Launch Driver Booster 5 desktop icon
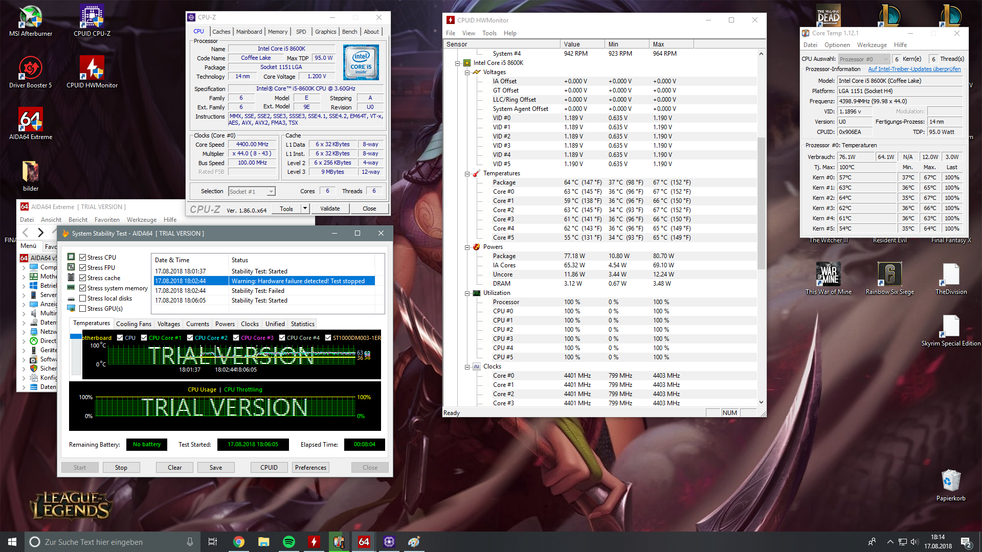 31,72
